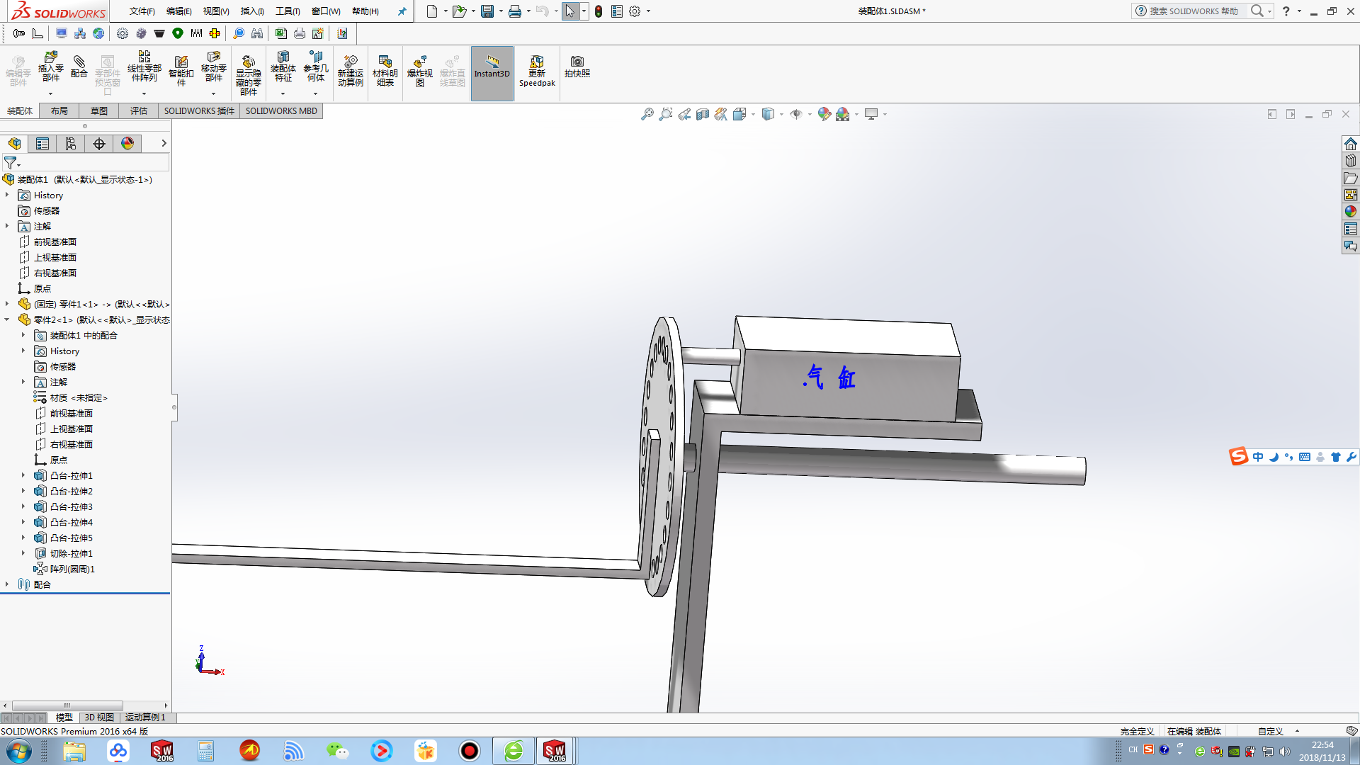The width and height of the screenshot is (1360, 765).
Task: Open SOLIDWORKS Resources home pane
Action: pyautogui.click(x=1351, y=144)
